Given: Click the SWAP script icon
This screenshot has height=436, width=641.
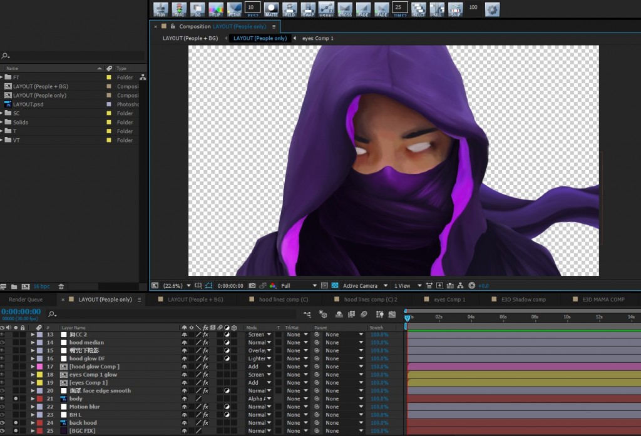Looking at the screenshot, I should click(x=308, y=9).
